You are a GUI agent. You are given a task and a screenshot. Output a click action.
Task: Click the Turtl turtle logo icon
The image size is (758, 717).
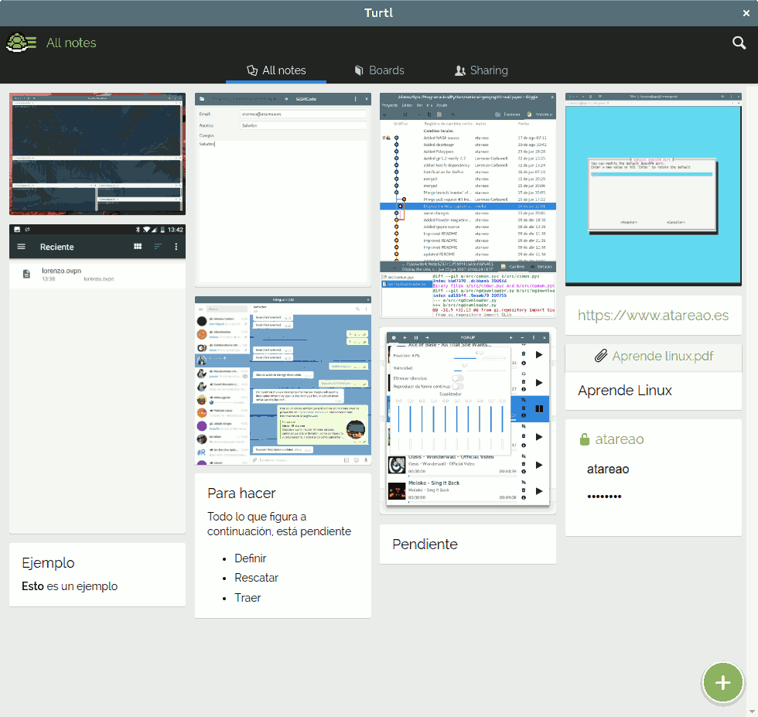(22, 43)
